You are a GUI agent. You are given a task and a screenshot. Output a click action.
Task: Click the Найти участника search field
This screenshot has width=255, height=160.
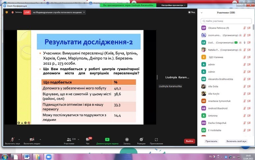pos(226,21)
